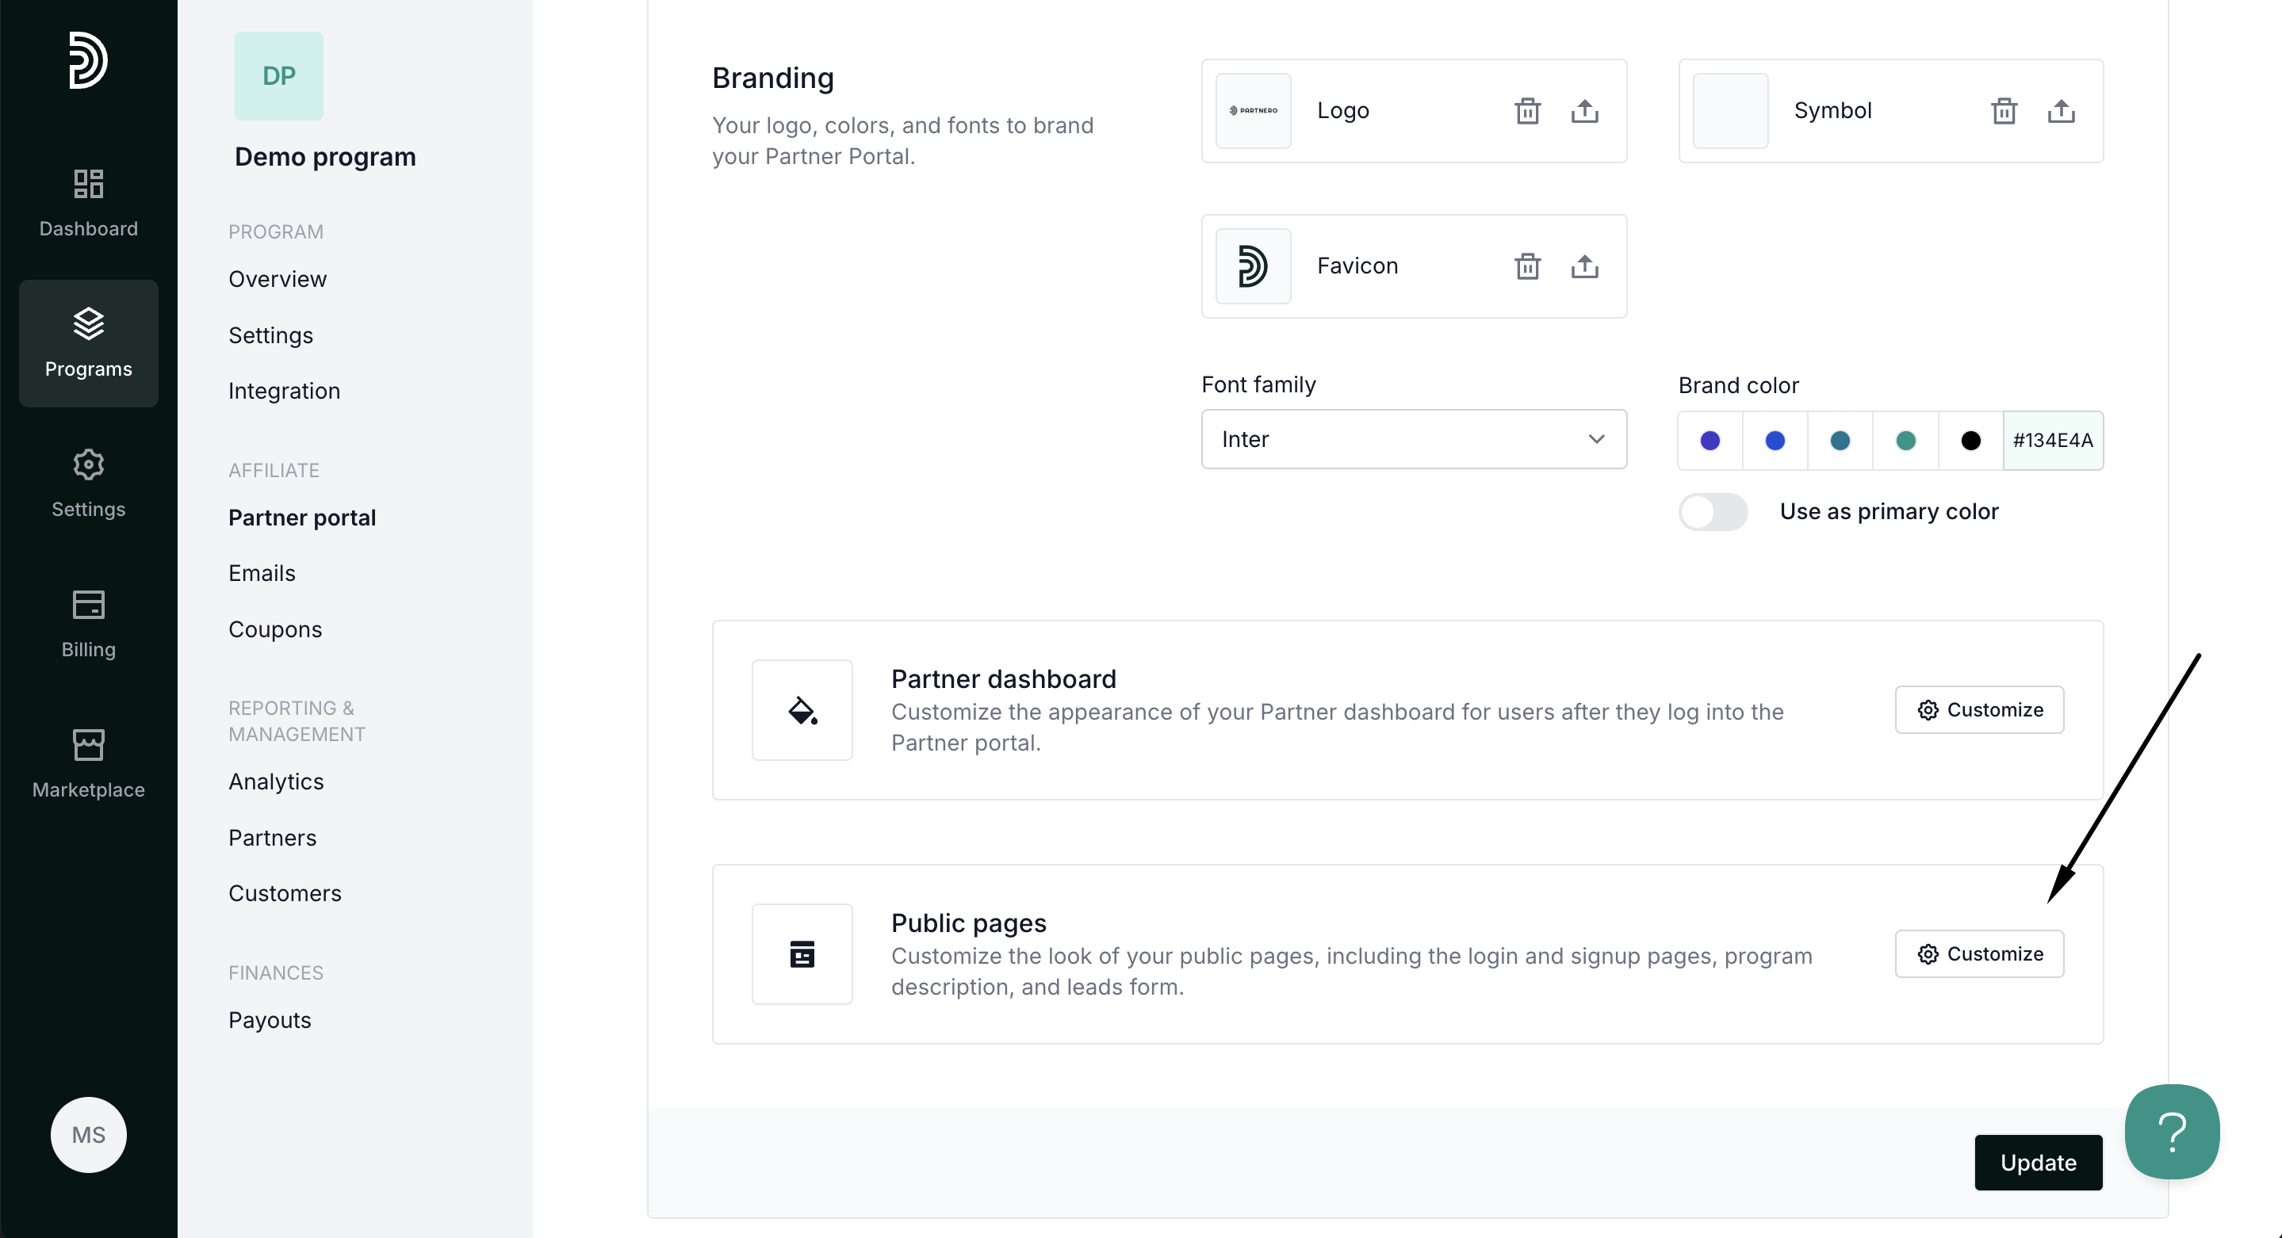
Task: Click the Partner dashboard paint bucket icon
Action: (802, 710)
